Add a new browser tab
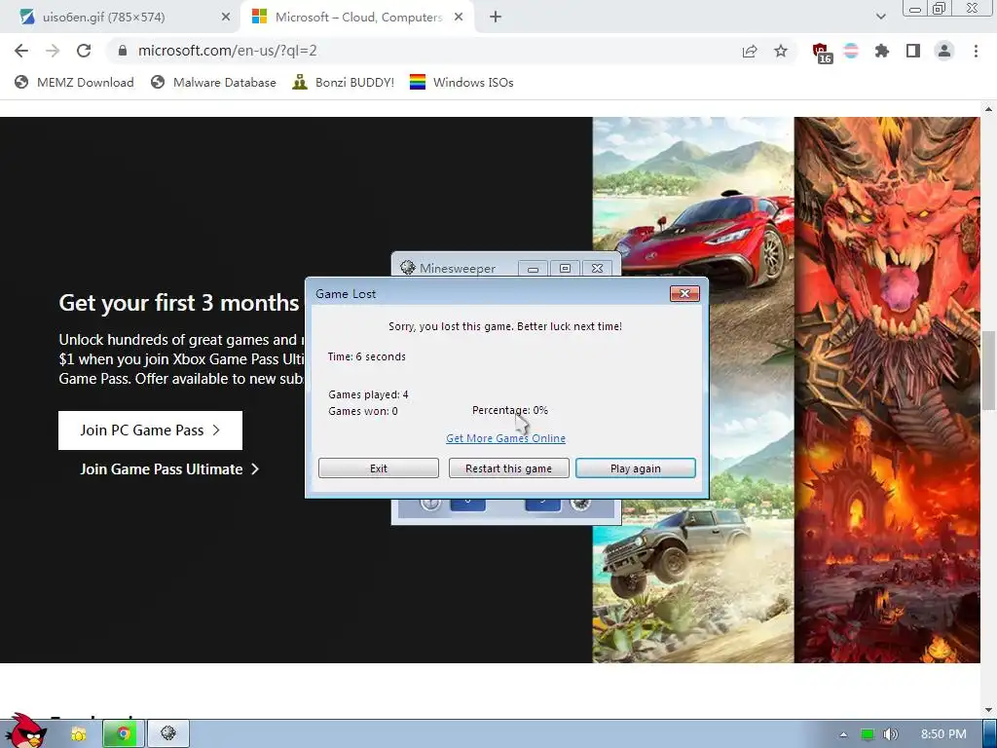The image size is (997, 748). [x=496, y=18]
